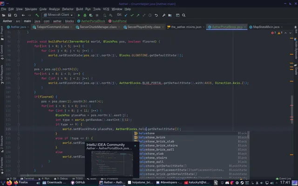
Task: Run with coverage icon
Action: (x=91, y=15)
